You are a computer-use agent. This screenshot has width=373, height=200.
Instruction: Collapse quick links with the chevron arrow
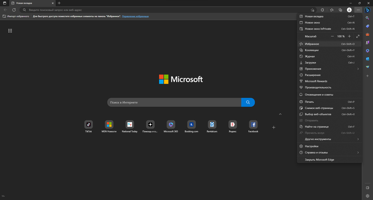[x=280, y=114]
